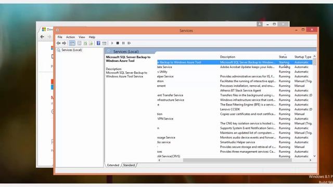Open the blue Help toolbar icon
This screenshot has height=187, width=333.
pyautogui.click(x=98, y=43)
